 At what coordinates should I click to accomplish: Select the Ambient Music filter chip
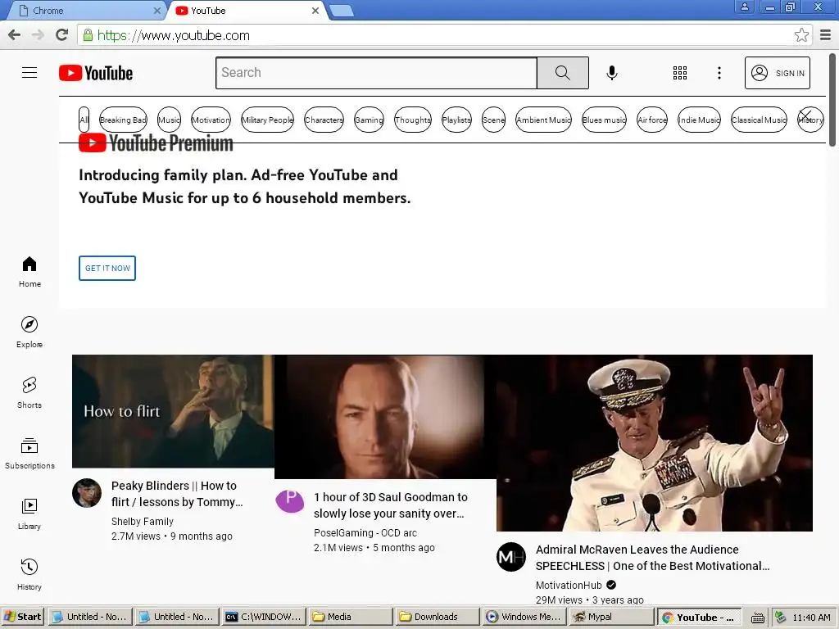(544, 120)
